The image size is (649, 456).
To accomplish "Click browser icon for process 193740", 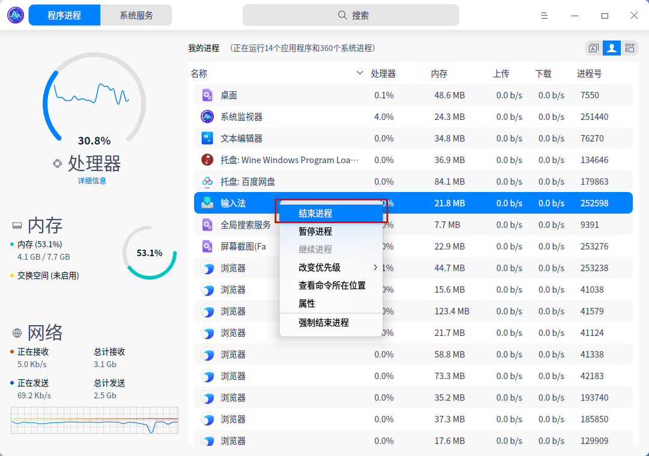I will click(x=207, y=397).
